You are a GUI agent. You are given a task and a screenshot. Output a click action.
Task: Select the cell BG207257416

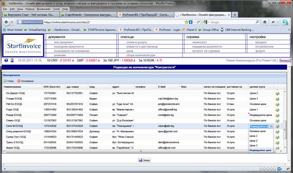point(77,104)
